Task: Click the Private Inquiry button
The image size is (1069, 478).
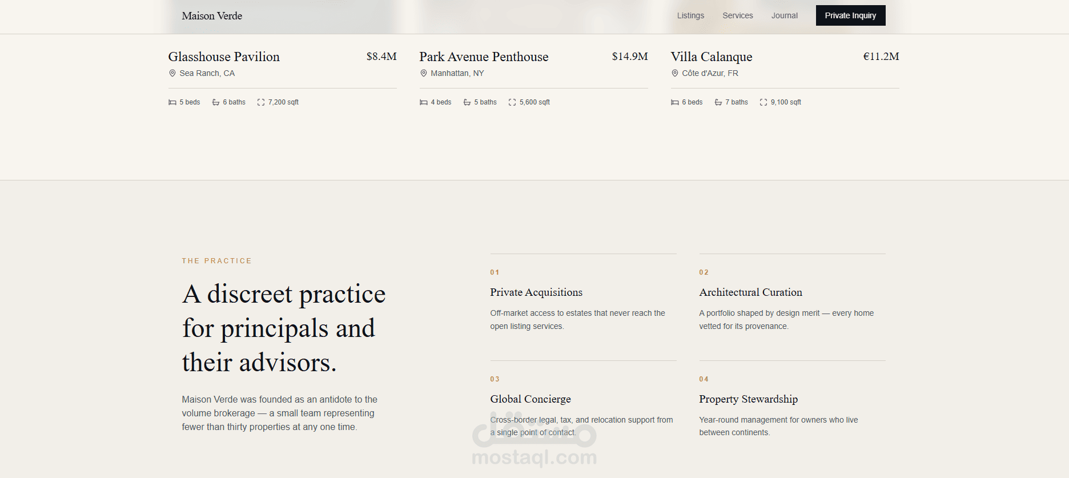Action: [850, 15]
